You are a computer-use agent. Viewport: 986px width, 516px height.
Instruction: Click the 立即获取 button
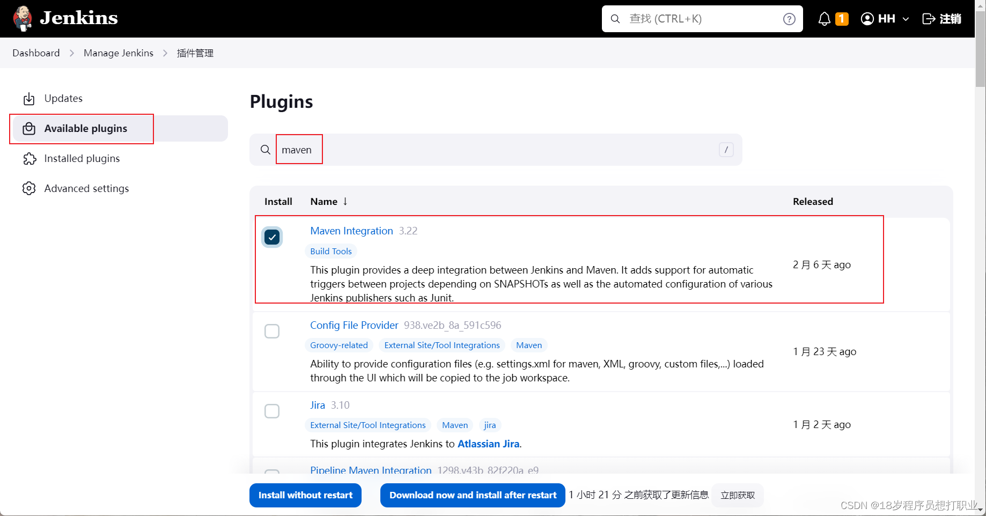738,495
